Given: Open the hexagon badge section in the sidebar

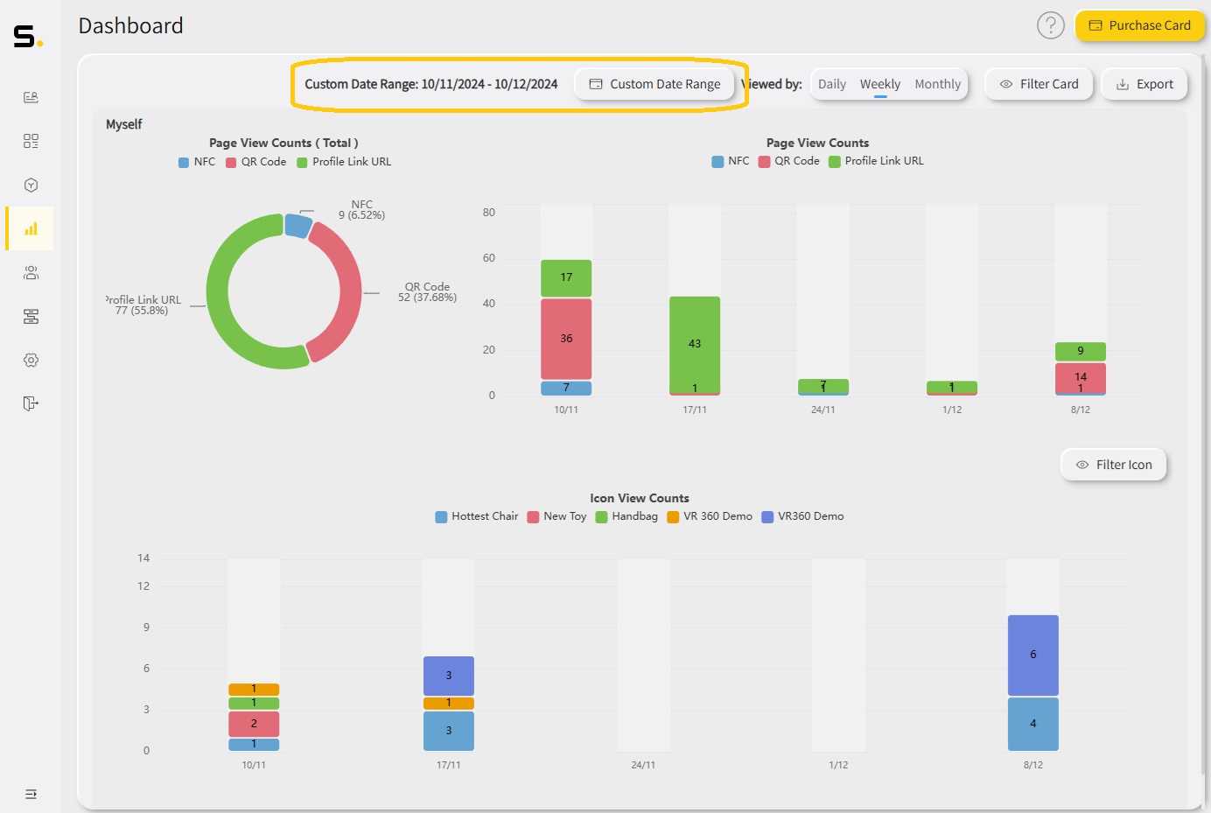Looking at the screenshot, I should (31, 185).
